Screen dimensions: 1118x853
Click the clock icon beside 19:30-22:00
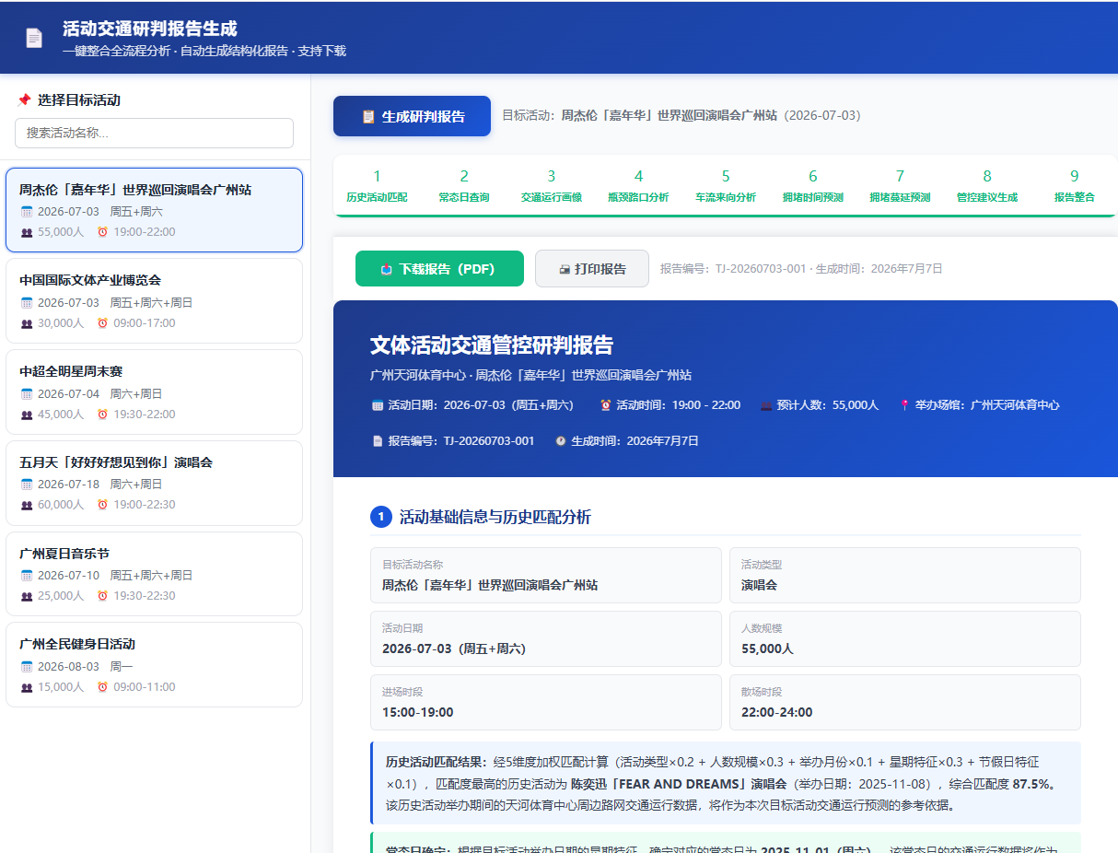point(102,415)
